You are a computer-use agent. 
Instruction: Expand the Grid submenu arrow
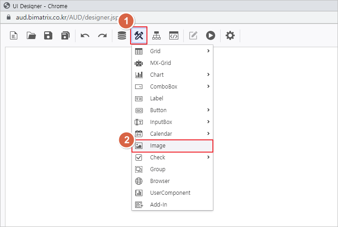(x=208, y=51)
